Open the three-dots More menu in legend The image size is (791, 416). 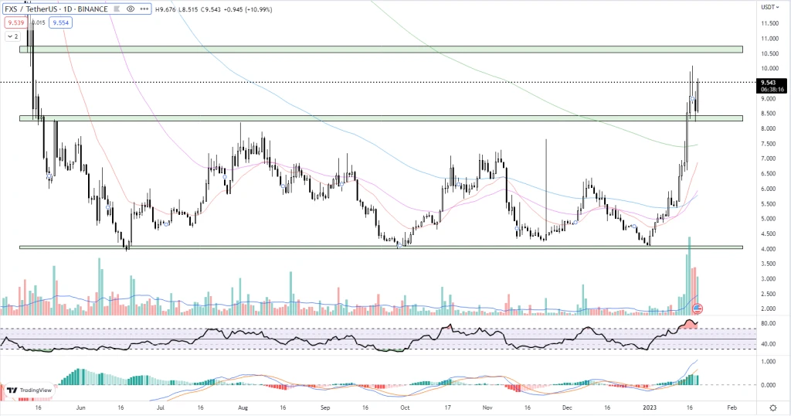click(144, 9)
